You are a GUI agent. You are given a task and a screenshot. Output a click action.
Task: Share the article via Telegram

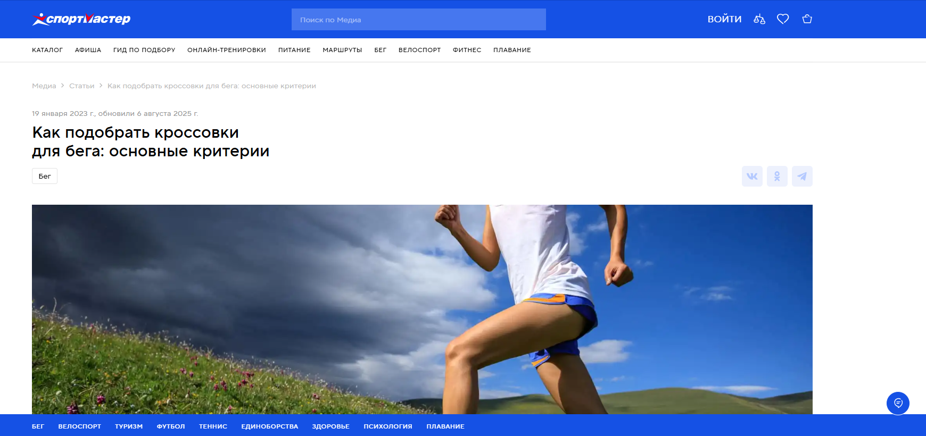[802, 177]
